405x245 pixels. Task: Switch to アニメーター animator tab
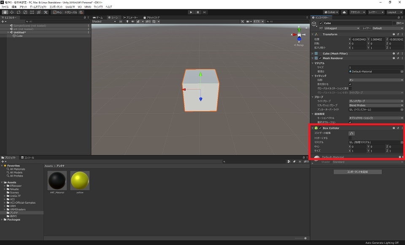click(131, 18)
